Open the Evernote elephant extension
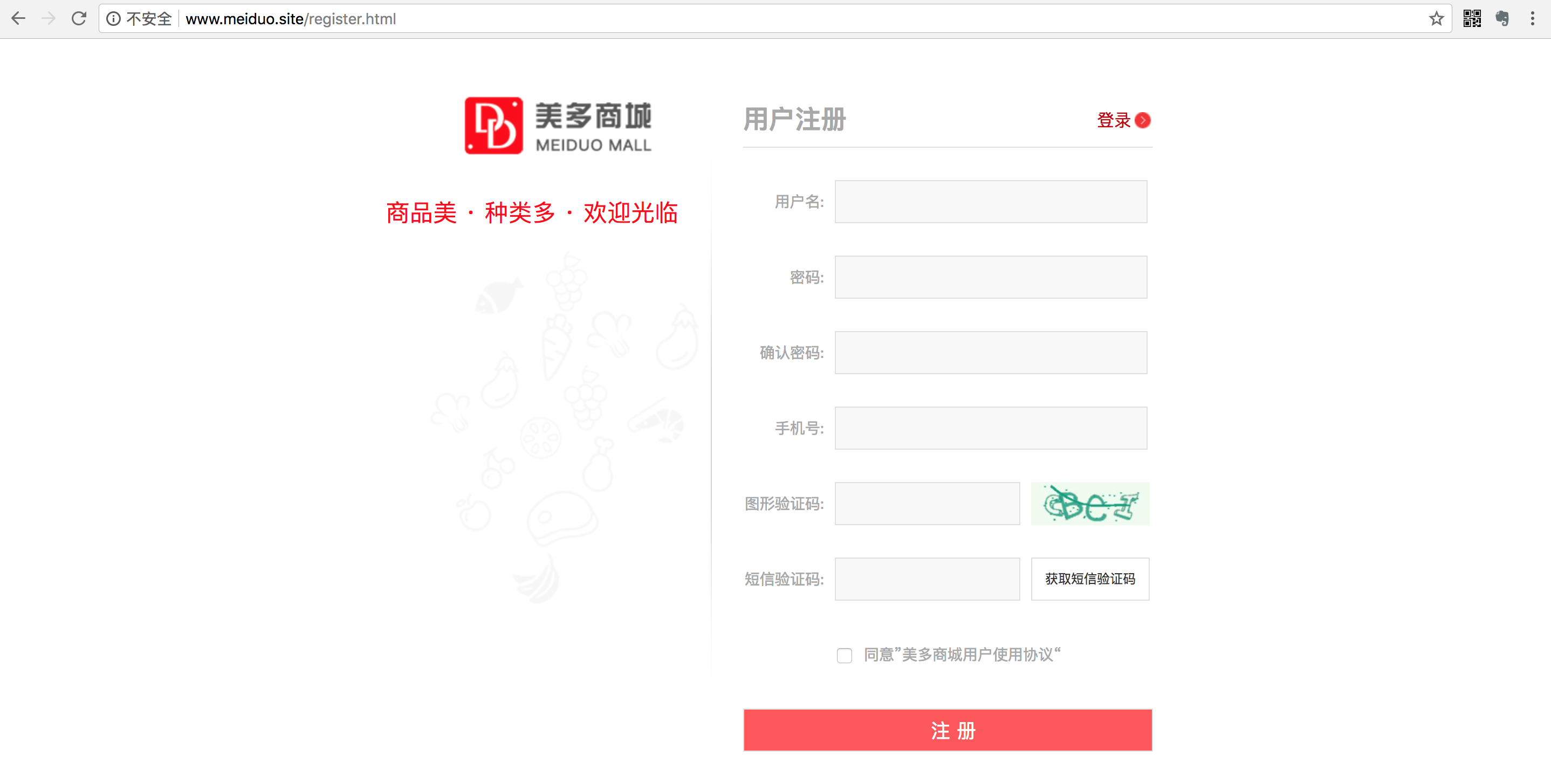This screenshot has width=1551, height=784. click(1501, 19)
